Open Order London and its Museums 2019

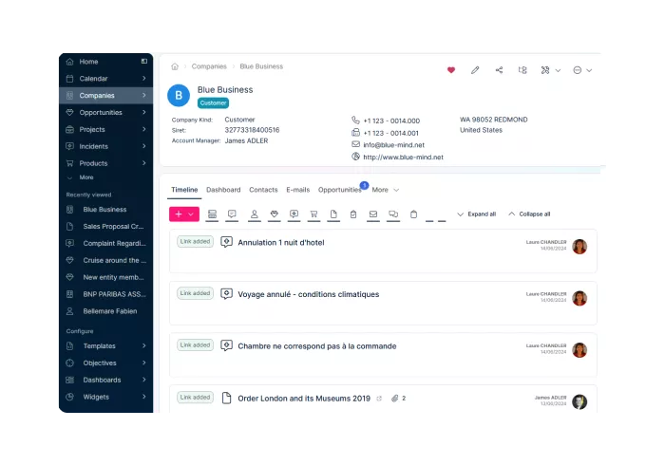[x=304, y=399]
